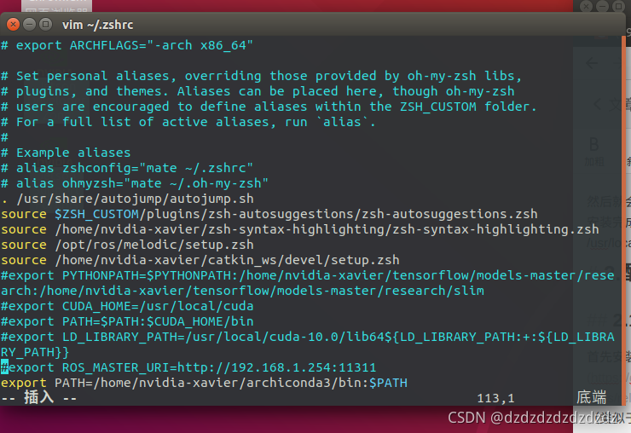Viewport: 631px width, 433px height.
Task: Click the '加粗' bold button in background window
Action: [594, 152]
